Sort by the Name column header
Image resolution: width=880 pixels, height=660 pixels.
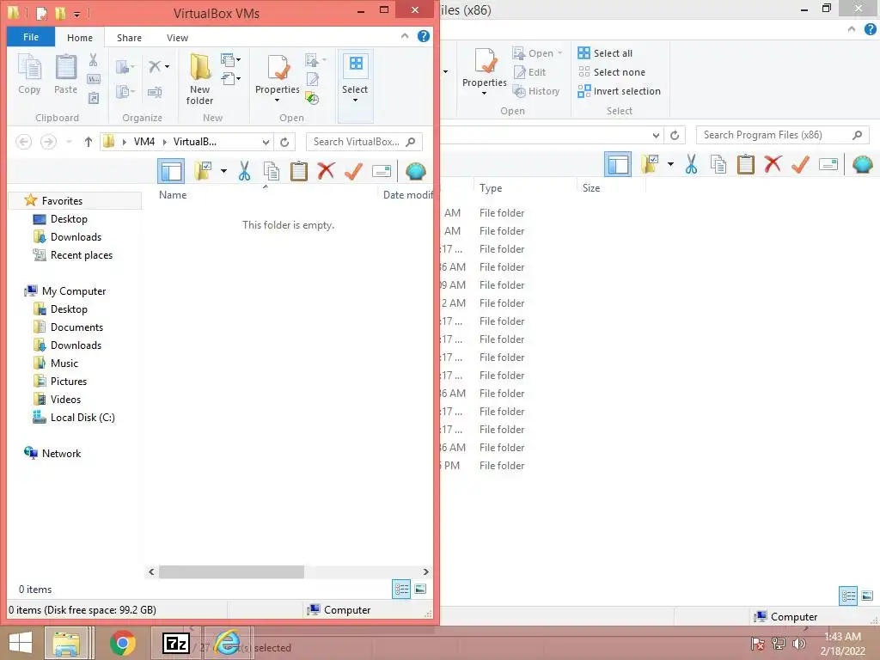[173, 195]
